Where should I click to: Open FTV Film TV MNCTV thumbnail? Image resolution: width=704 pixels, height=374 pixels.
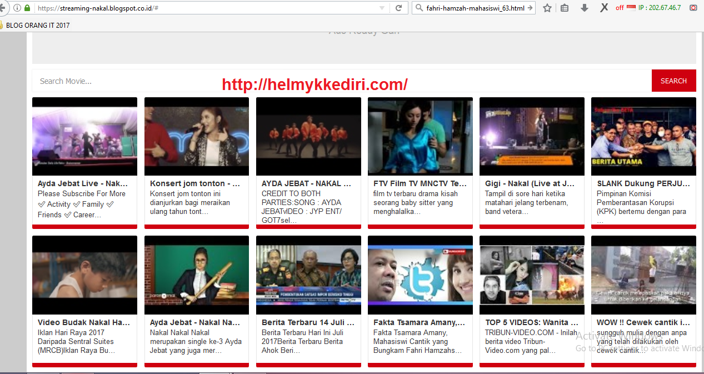(420, 136)
